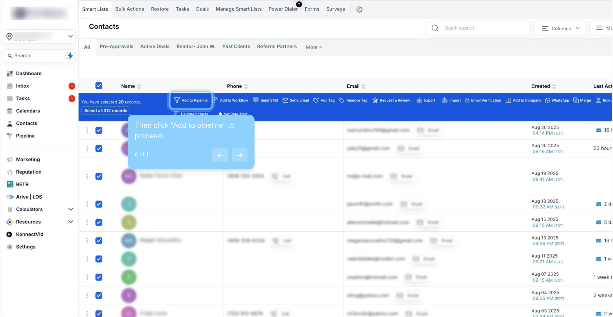
Task: Click the lightning bolt icon beside Search
Action: (70, 55)
